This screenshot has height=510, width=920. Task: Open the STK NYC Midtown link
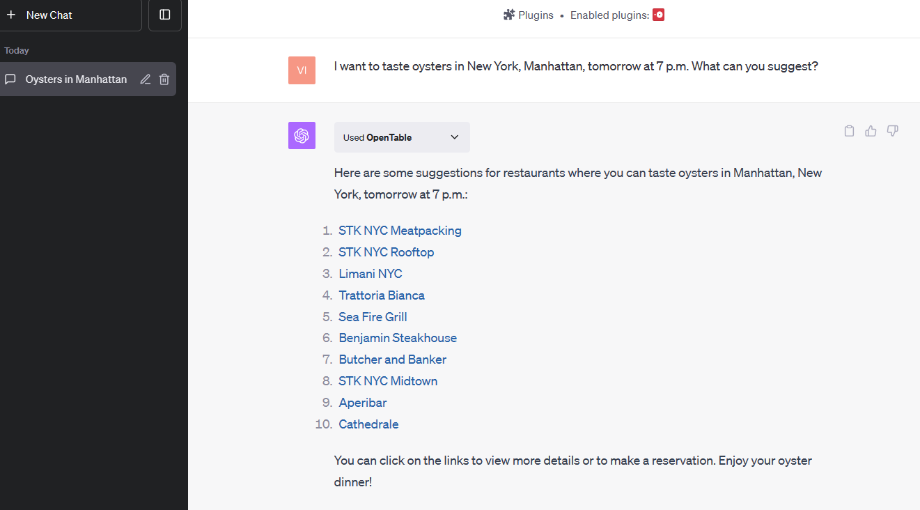(388, 381)
